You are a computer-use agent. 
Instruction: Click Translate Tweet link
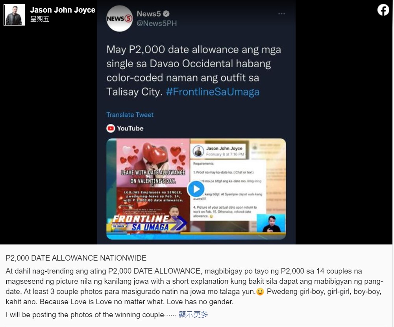click(x=130, y=115)
